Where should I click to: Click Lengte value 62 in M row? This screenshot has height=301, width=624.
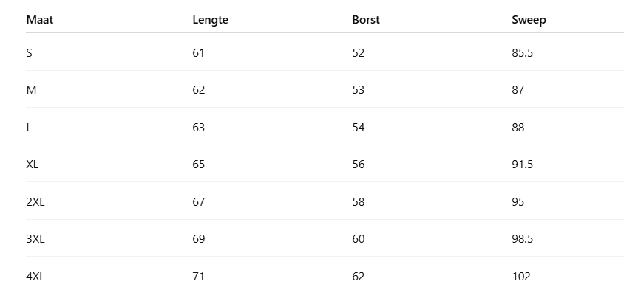(198, 90)
